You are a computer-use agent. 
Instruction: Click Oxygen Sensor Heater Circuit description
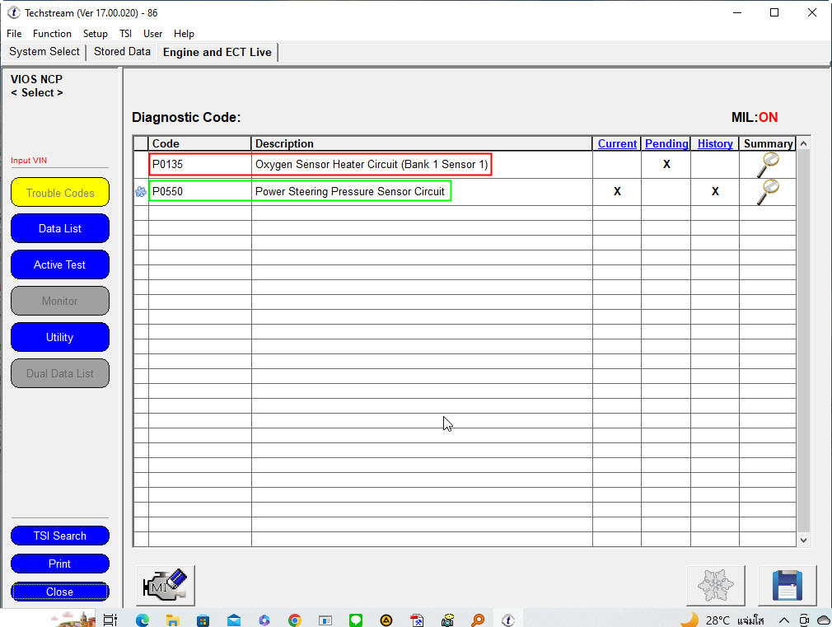[372, 165]
